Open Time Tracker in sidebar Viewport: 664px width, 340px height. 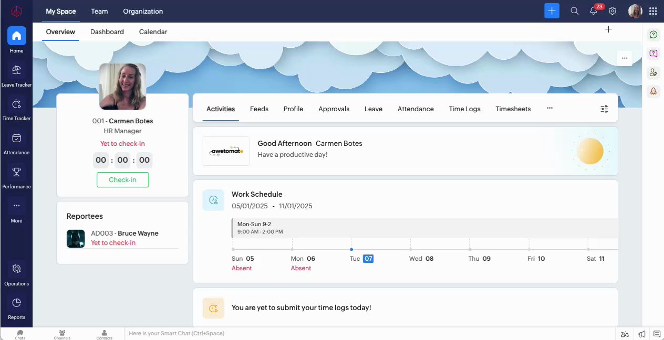pyautogui.click(x=16, y=104)
